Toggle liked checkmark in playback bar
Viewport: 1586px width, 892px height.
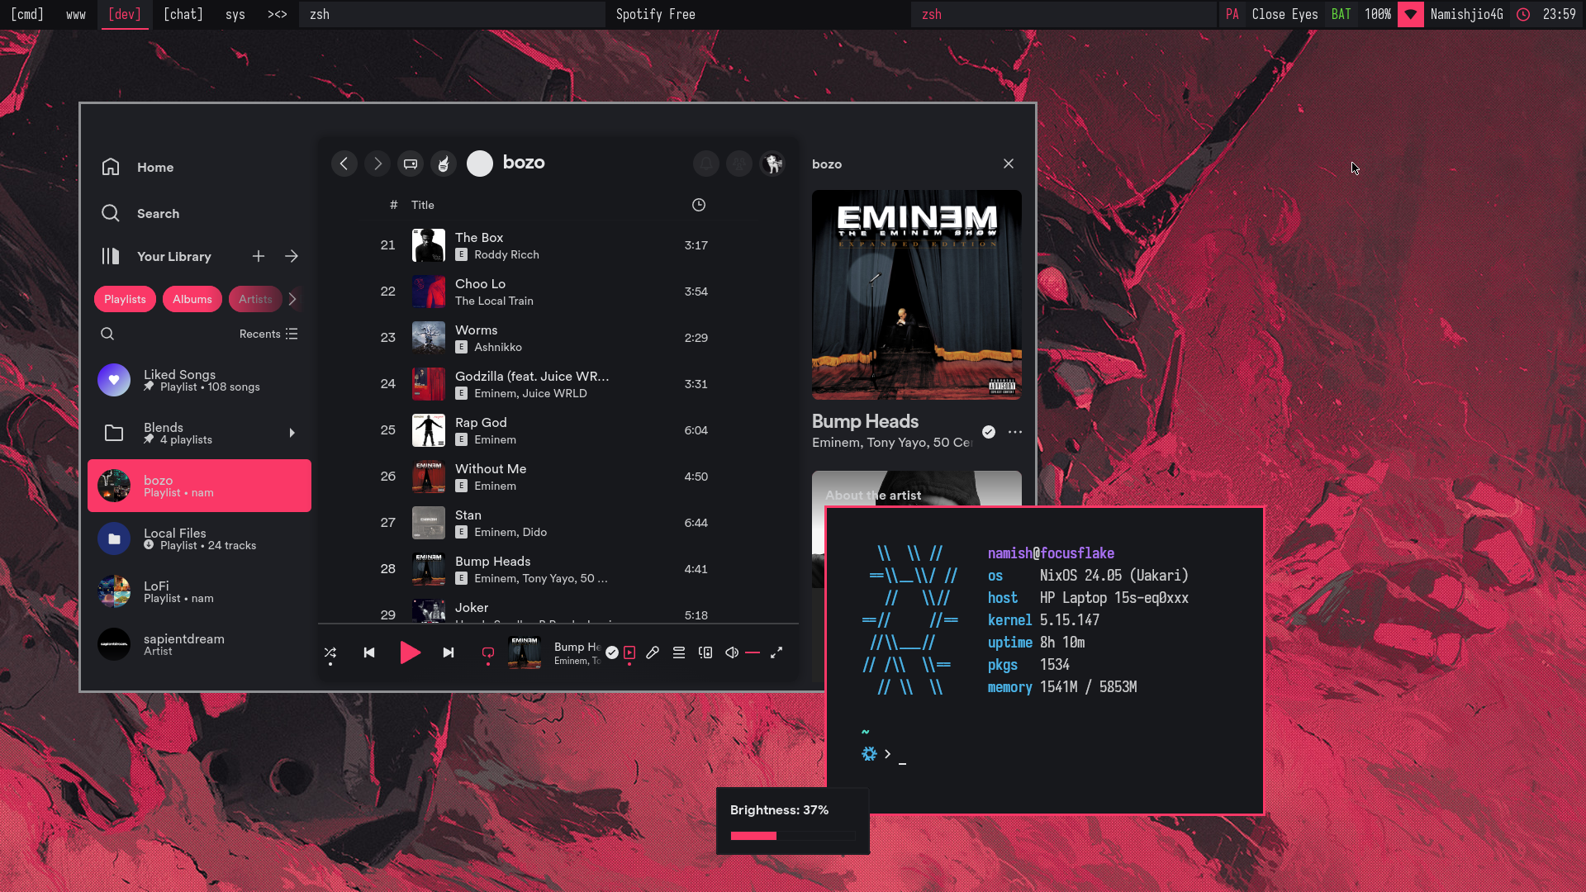pyautogui.click(x=612, y=652)
